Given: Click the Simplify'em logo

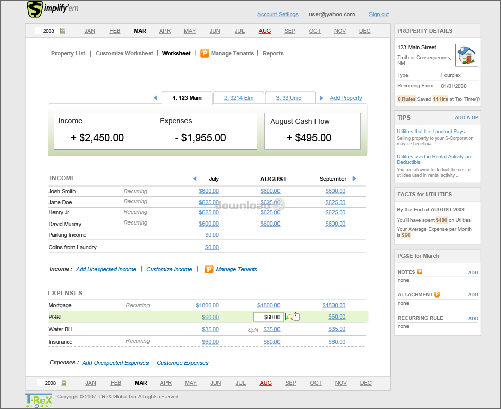Looking at the screenshot, I should [53, 9].
